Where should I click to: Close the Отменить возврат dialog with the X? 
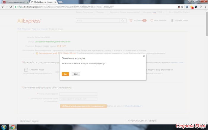click(x=144, y=56)
